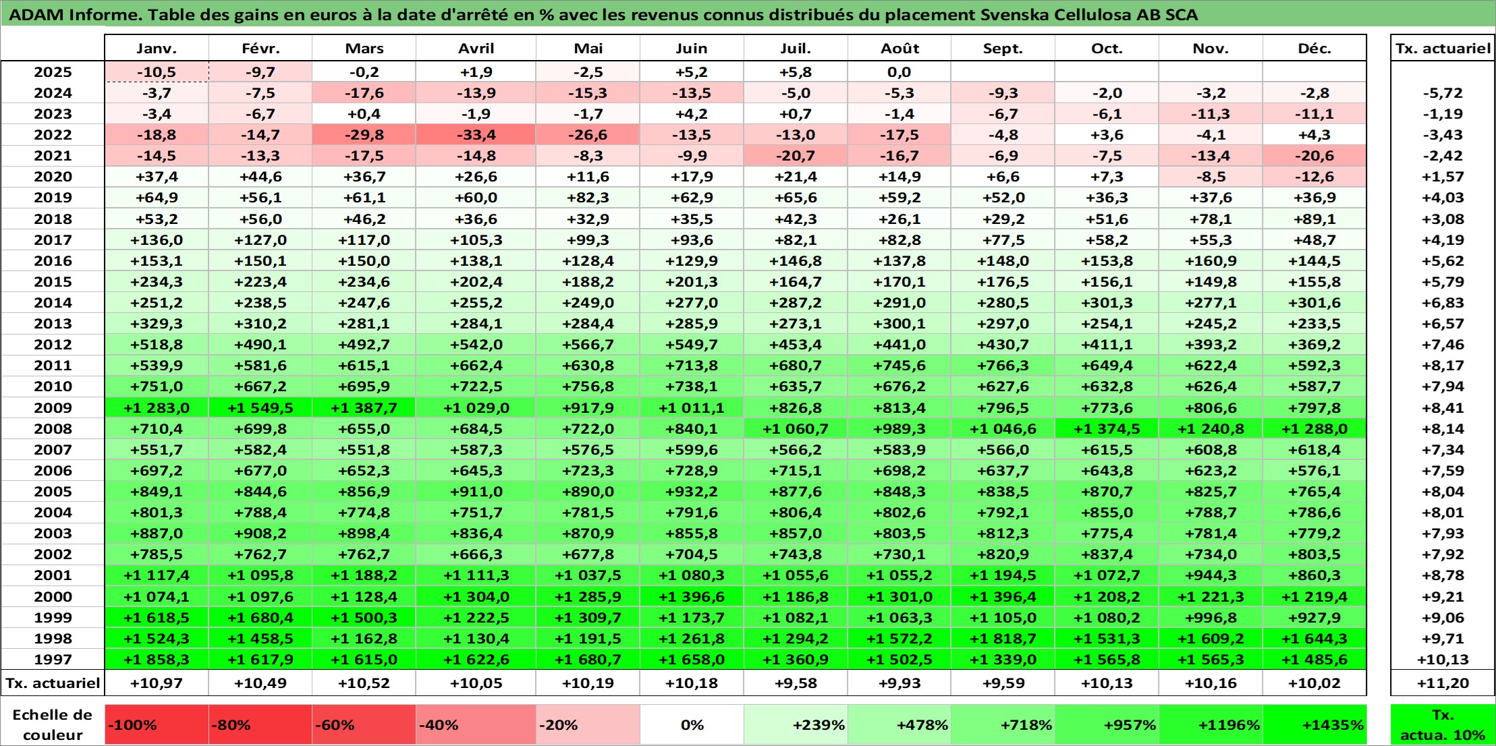Click the cell '-33,4' in April 2022
Viewport: 1496px width, 746px height.
point(476,135)
